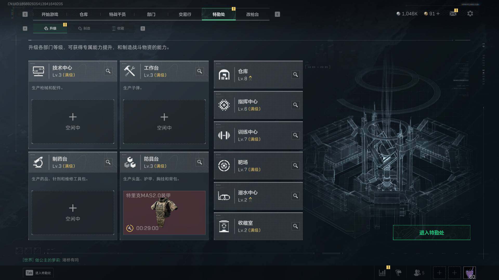Click the 进入特勤处 green button
Viewport: 499px width, 280px height.
(431, 233)
